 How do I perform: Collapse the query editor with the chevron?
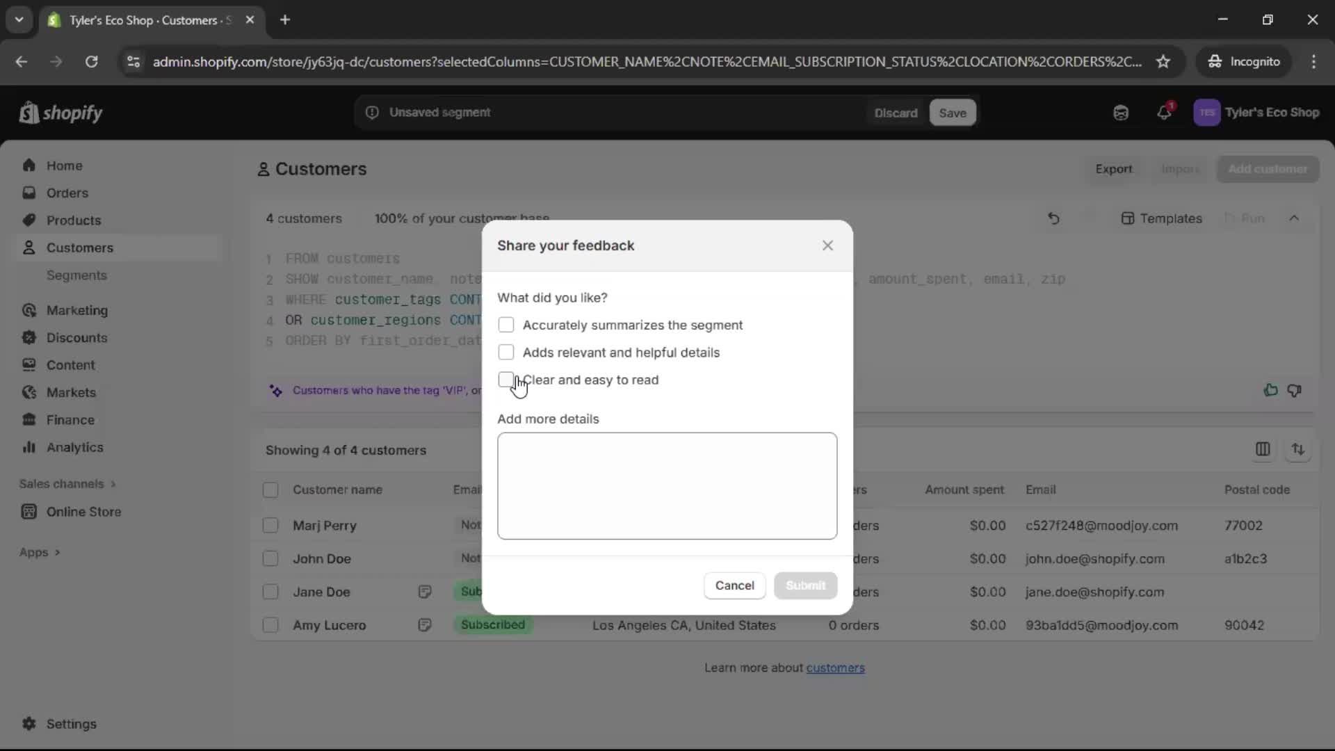coord(1295,218)
